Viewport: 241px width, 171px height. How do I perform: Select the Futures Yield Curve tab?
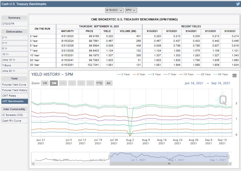pos(14,85)
